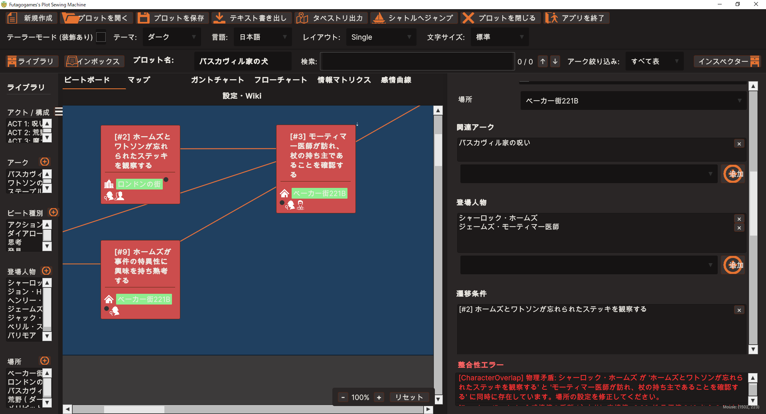Image resolution: width=766 pixels, height=414 pixels.
Task: Click the 100% zoom level readout
Action: (360, 397)
